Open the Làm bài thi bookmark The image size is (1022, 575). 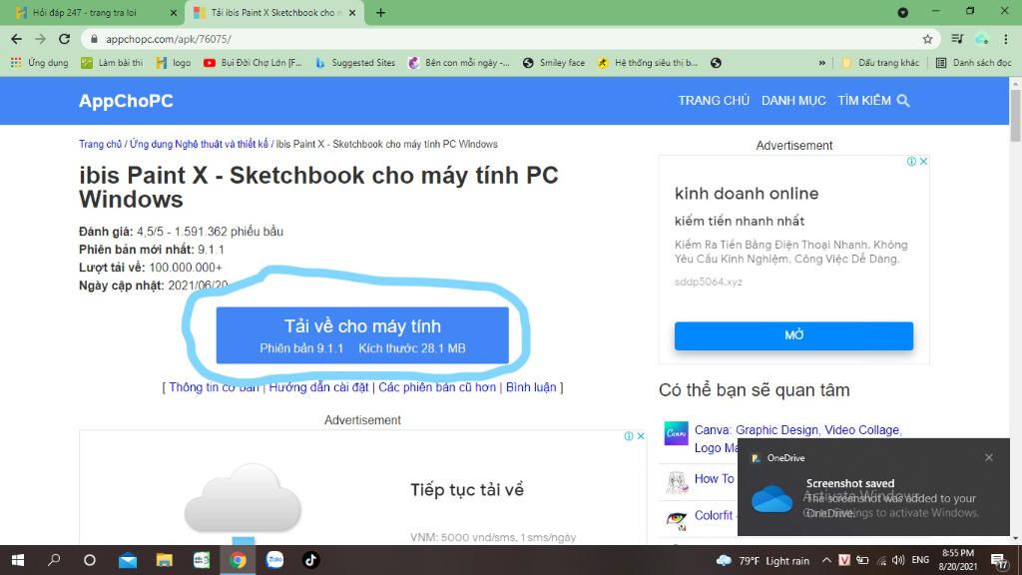(112, 63)
